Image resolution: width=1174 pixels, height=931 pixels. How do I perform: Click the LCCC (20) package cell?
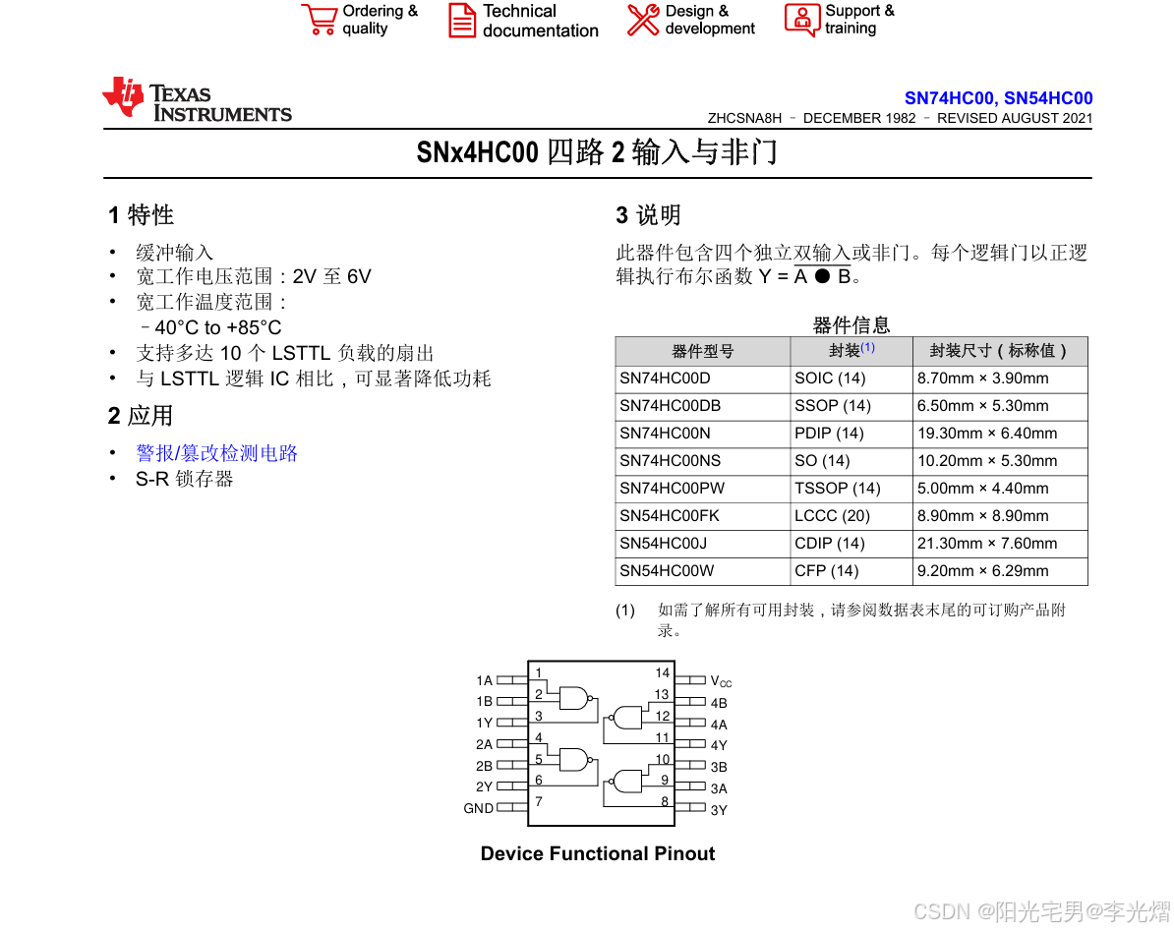pos(851,516)
